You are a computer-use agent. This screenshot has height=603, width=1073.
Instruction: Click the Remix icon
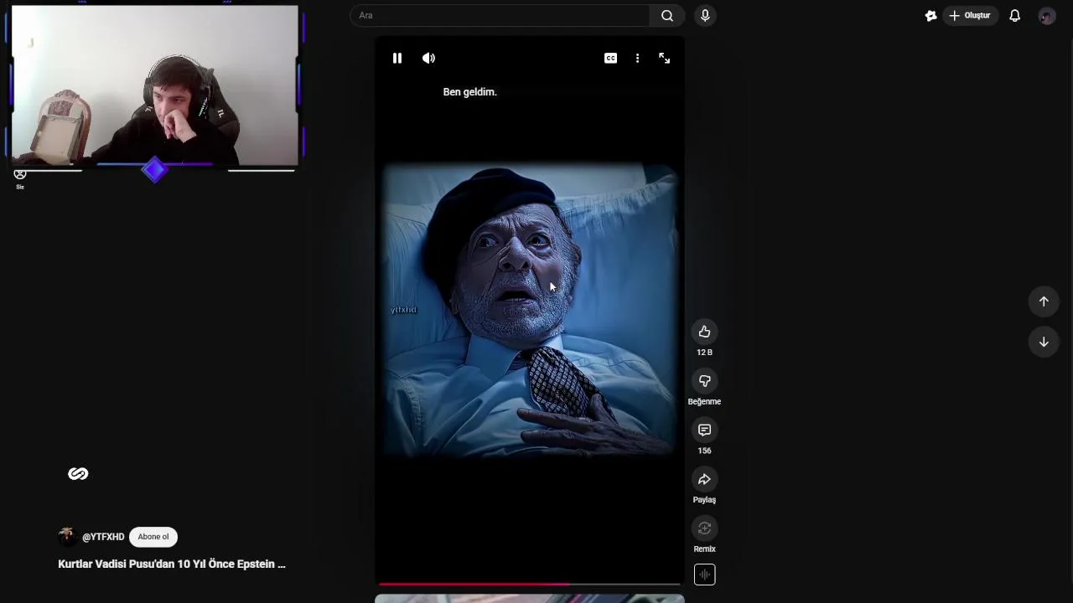[x=704, y=528]
